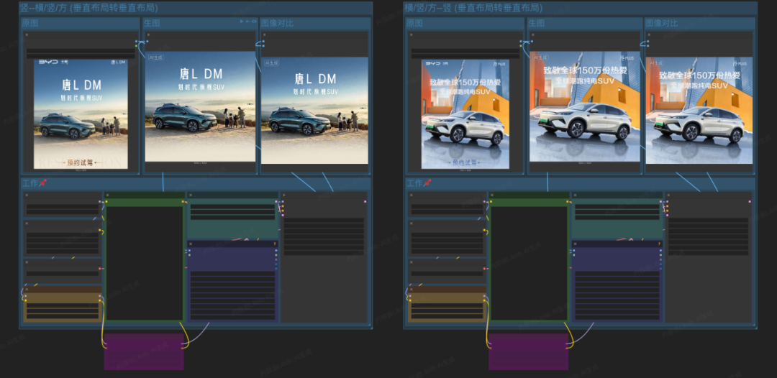Open the white SUV original poster in right 原图
This screenshot has width=777, height=378.
point(465,114)
